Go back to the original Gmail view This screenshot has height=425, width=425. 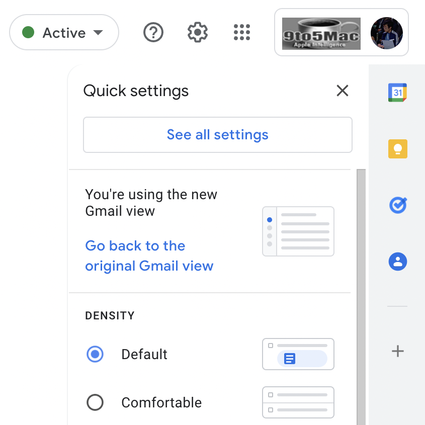(x=149, y=256)
